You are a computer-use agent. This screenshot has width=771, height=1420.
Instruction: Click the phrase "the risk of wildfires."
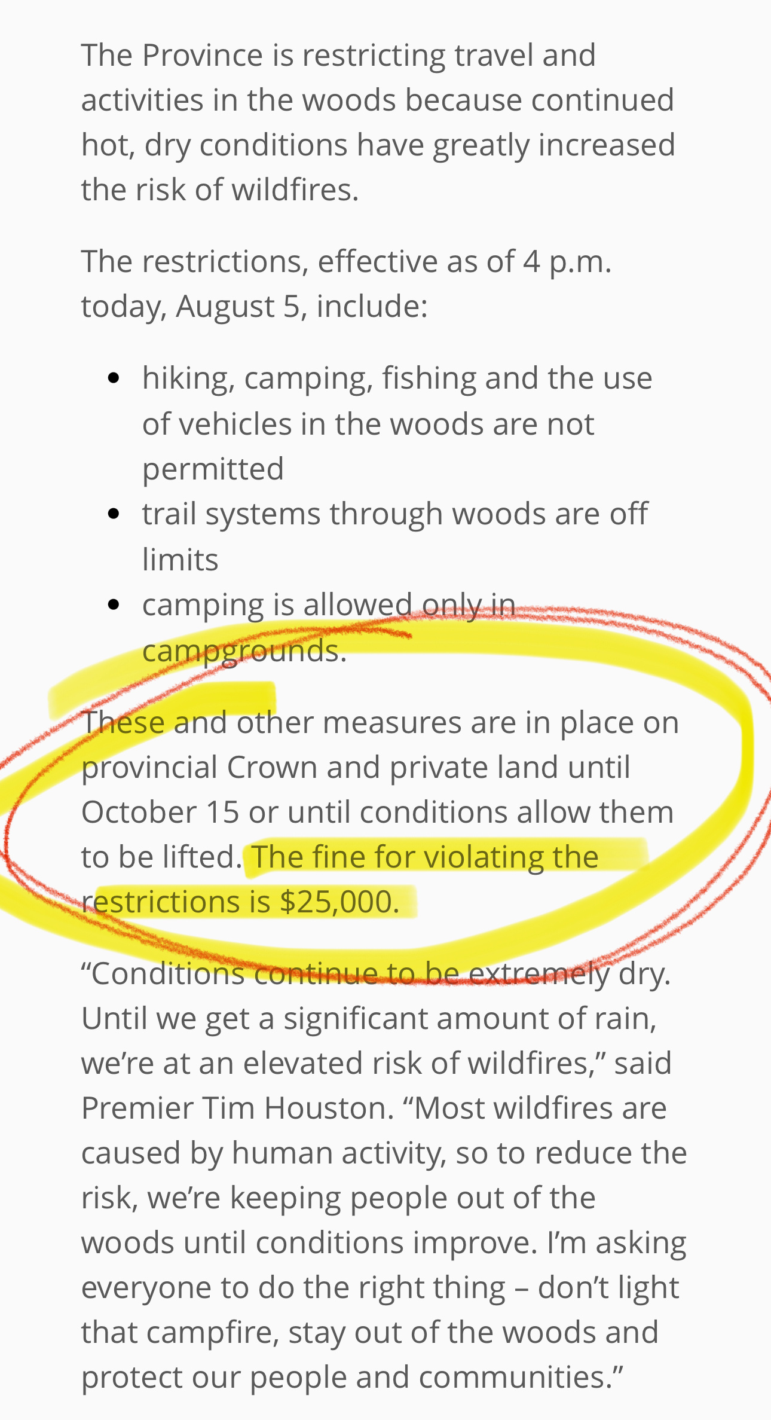(220, 190)
